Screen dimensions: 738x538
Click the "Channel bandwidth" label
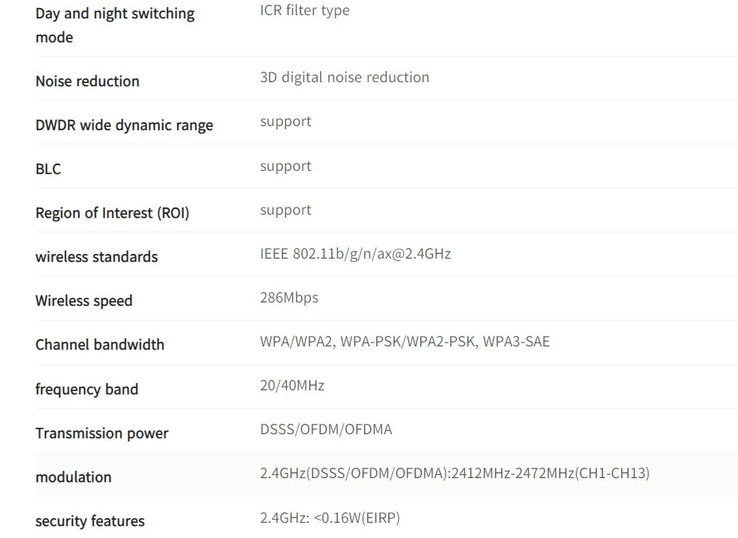point(99,345)
